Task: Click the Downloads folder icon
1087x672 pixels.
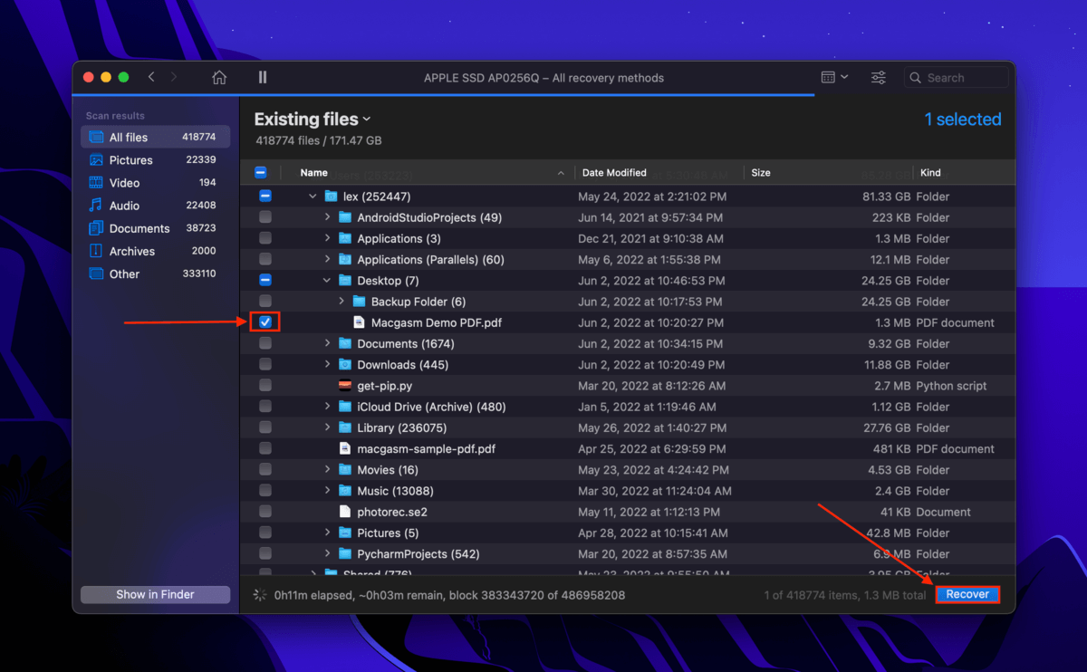Action: pyautogui.click(x=344, y=365)
